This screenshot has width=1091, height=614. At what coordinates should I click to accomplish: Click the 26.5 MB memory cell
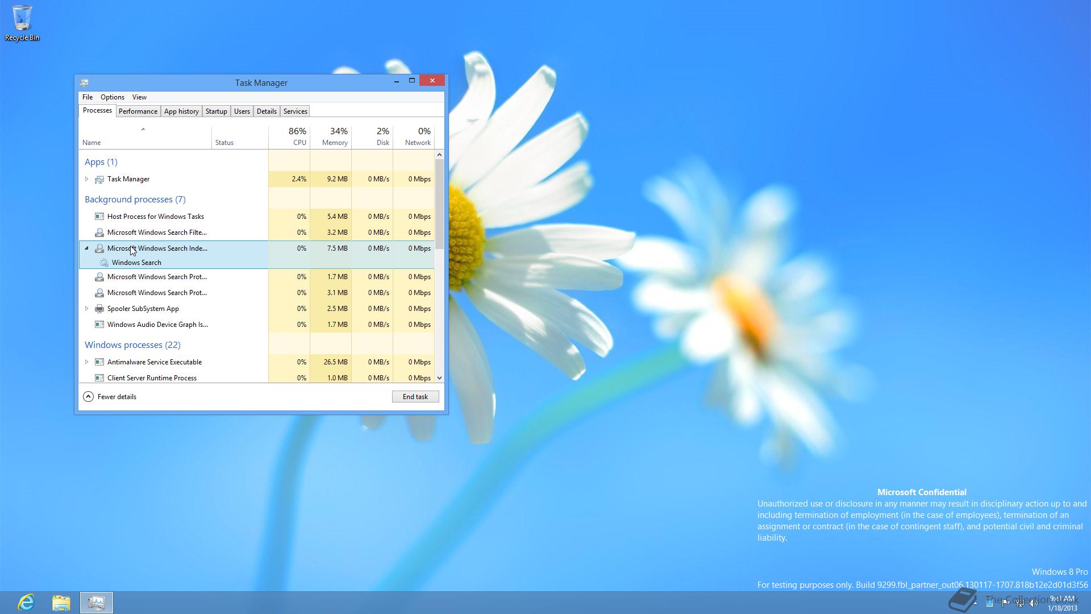[x=331, y=362]
